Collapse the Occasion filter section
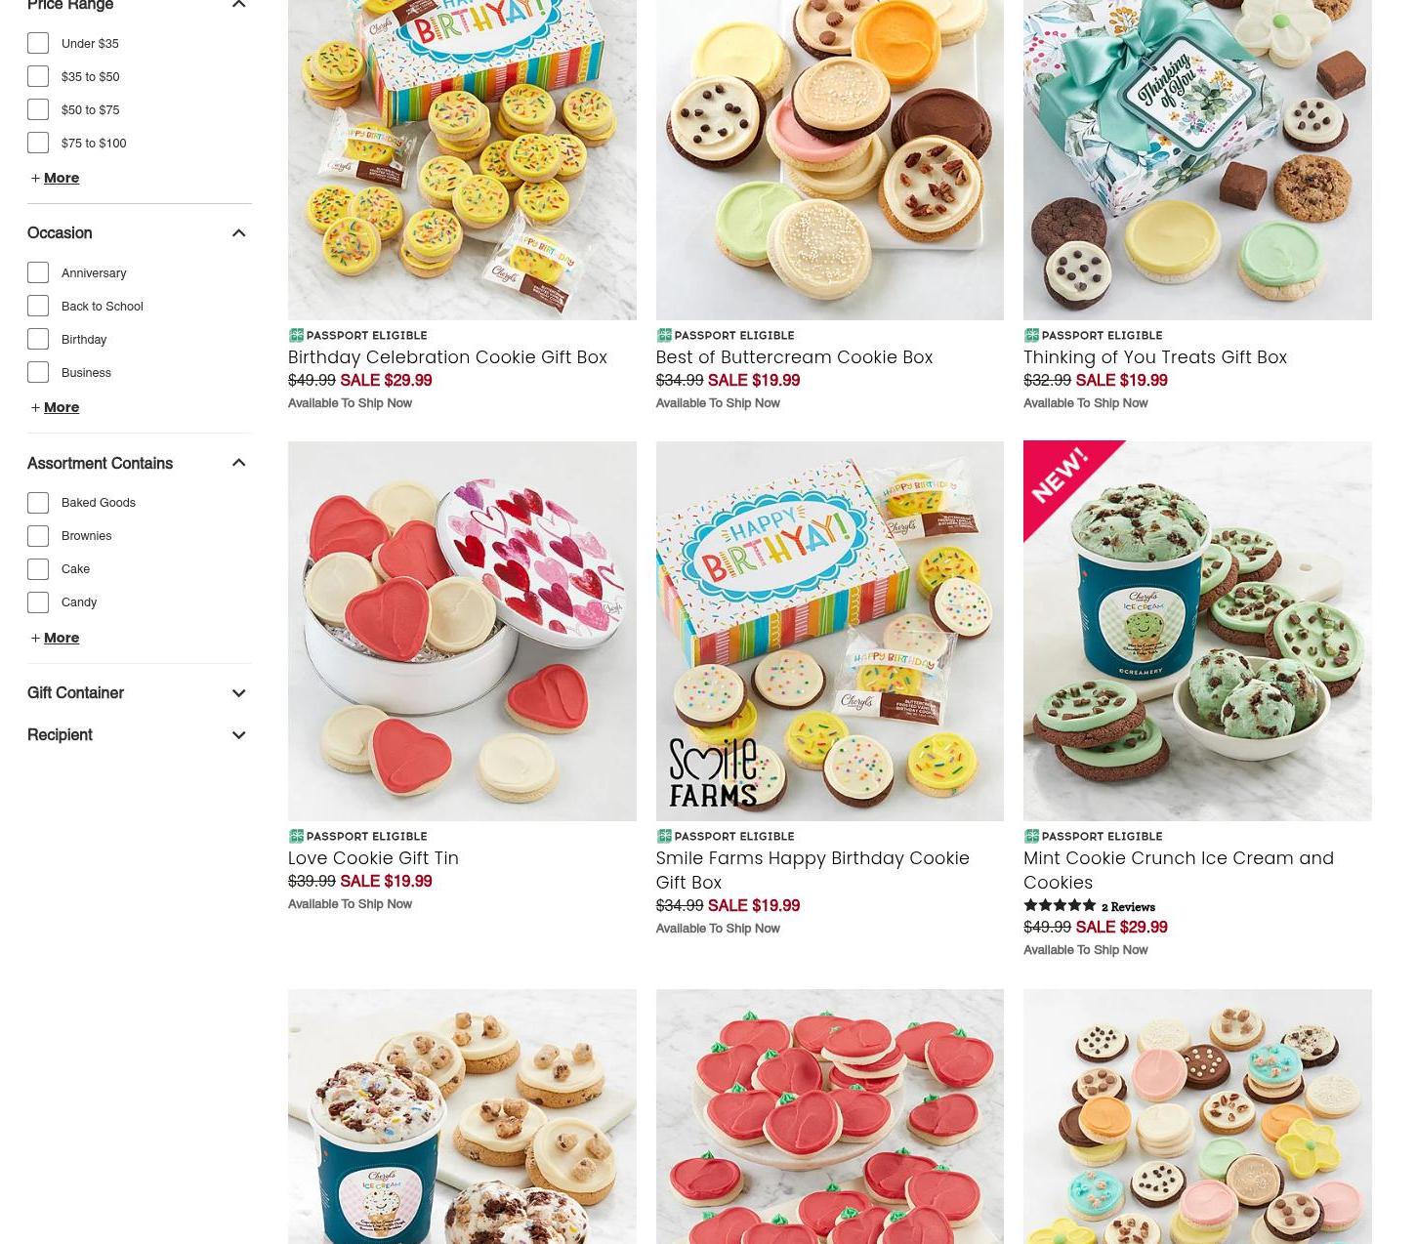This screenshot has width=1416, height=1244. point(238,233)
